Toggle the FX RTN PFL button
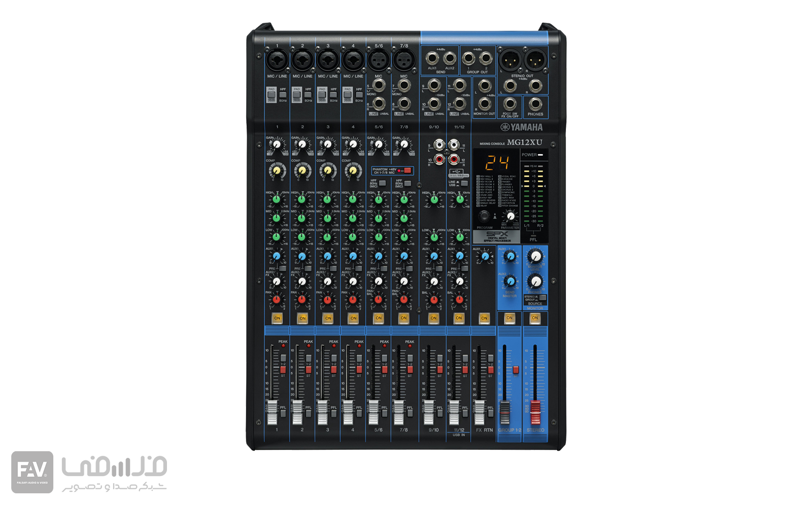This screenshot has height=507, width=812. [490, 414]
